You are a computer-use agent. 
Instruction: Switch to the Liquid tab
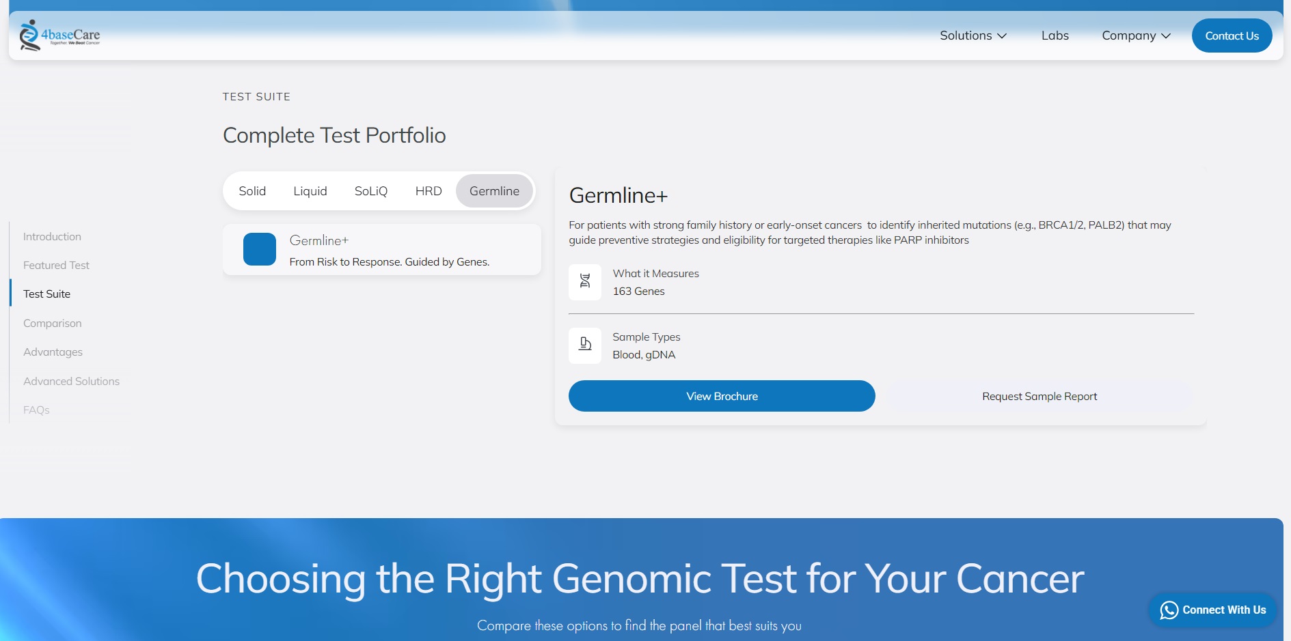(310, 191)
